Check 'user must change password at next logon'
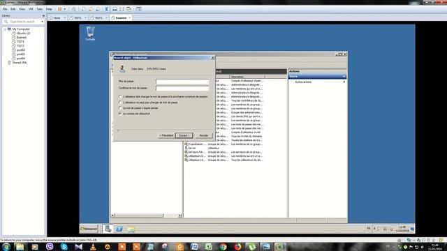This screenshot has width=447, height=251. pos(120,96)
